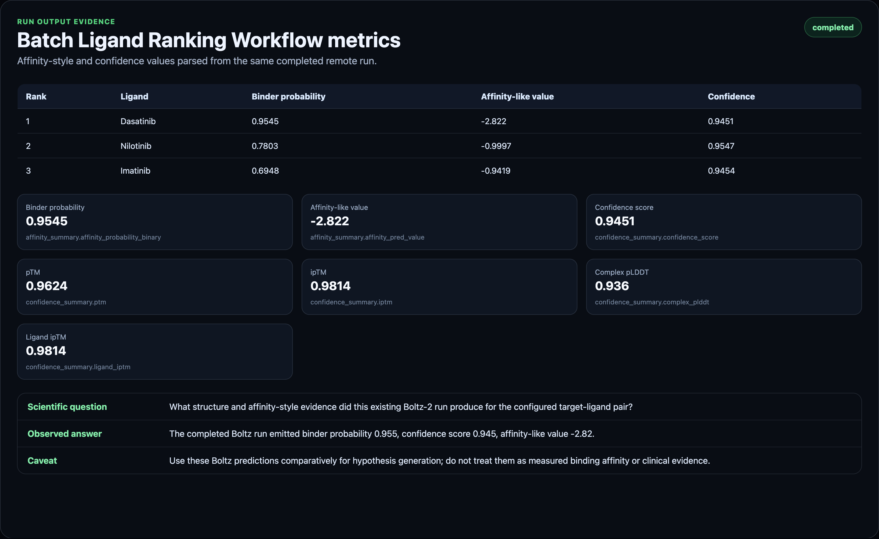Click confidence_summary.ptm source path
The width and height of the screenshot is (879, 539).
(x=66, y=302)
